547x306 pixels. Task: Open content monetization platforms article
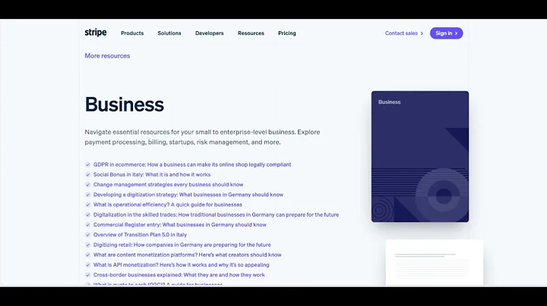187,255
